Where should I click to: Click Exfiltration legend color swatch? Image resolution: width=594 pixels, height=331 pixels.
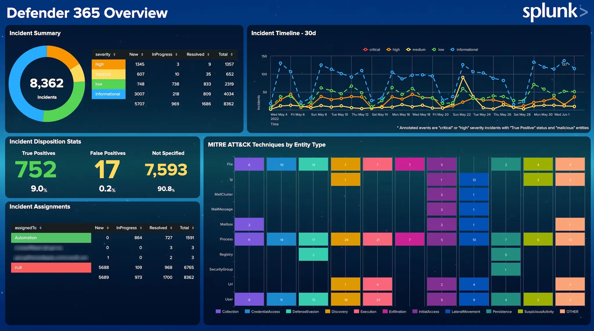[385, 312]
